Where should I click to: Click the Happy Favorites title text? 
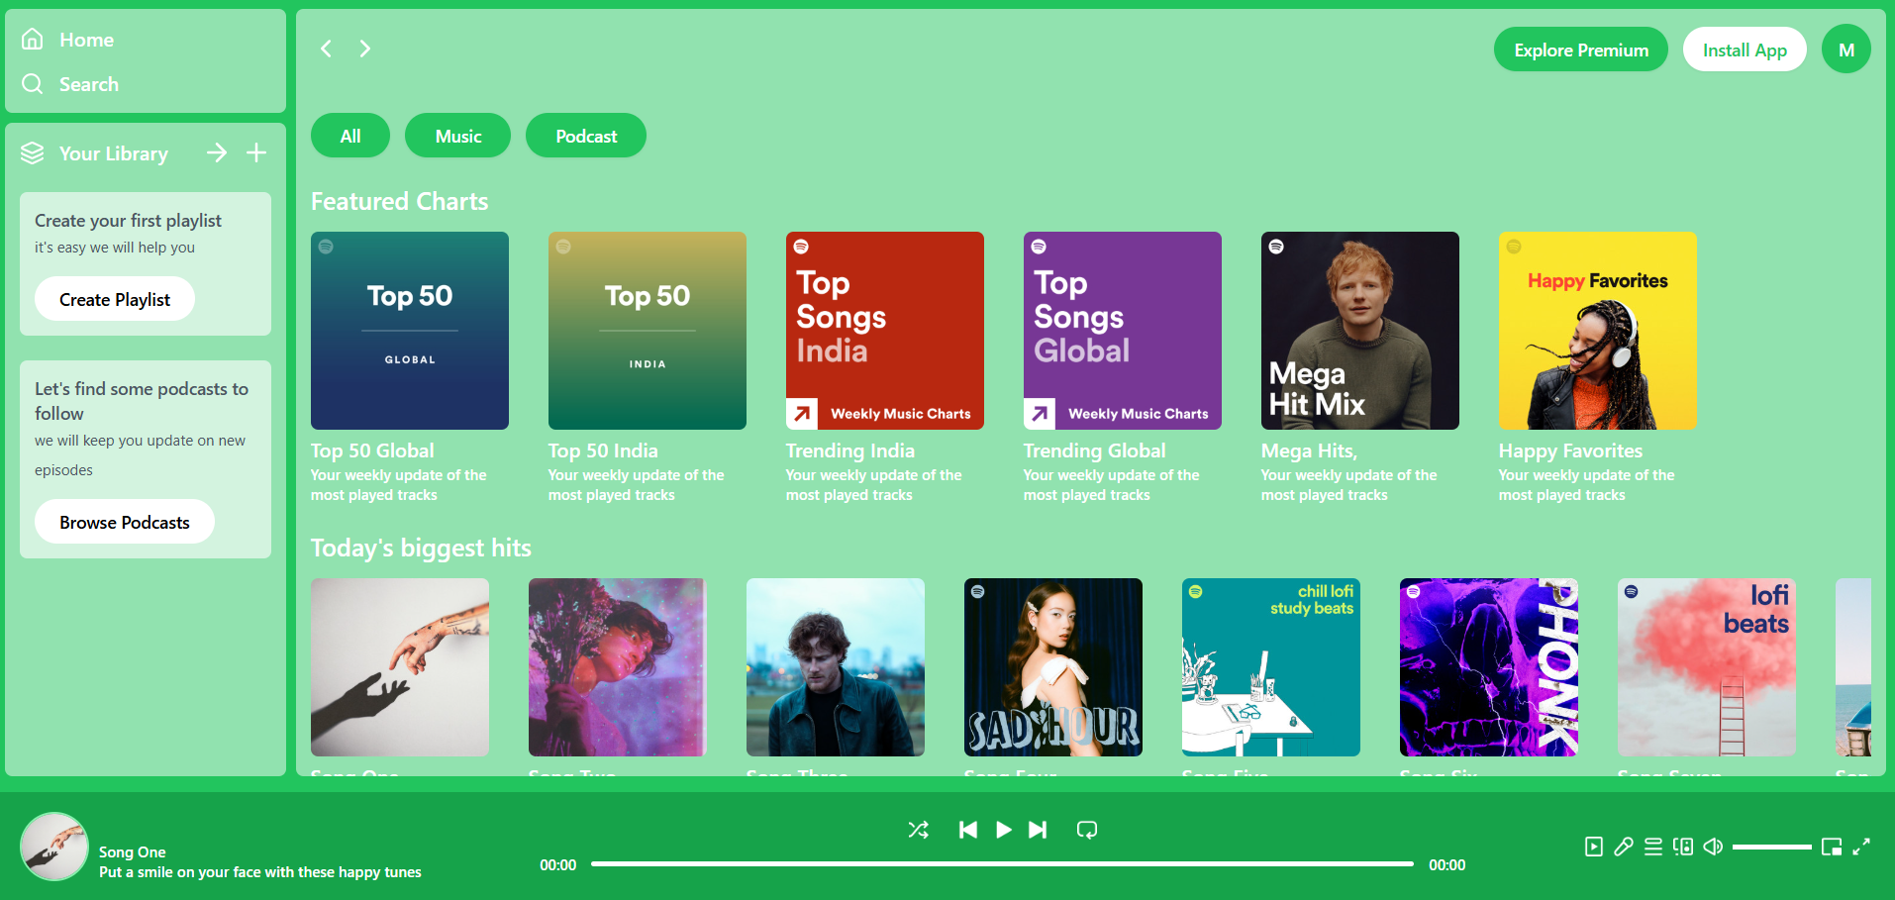click(1570, 450)
